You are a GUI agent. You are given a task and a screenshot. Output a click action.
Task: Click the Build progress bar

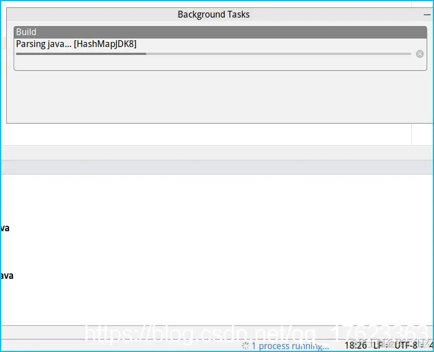pyautogui.click(x=213, y=54)
